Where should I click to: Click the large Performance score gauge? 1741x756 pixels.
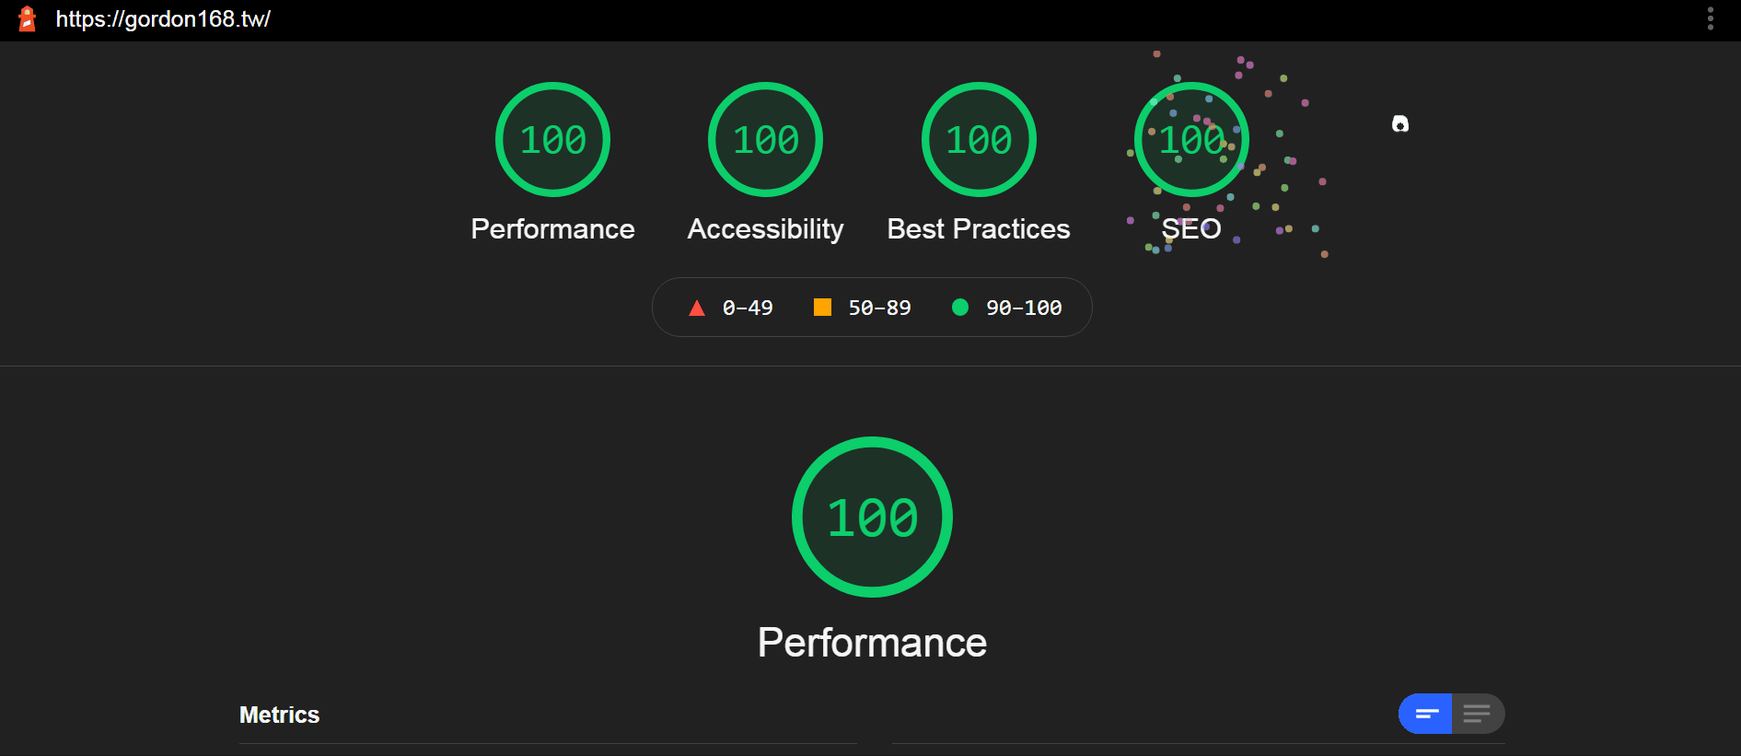click(x=872, y=517)
